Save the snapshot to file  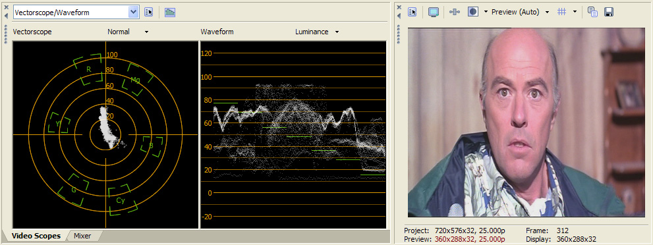coord(608,12)
